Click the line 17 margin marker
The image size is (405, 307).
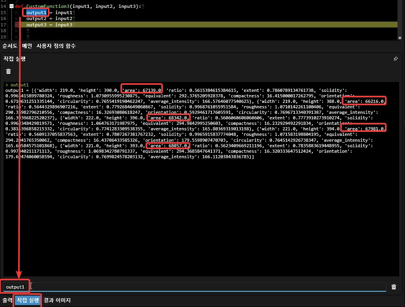coord(16,25)
